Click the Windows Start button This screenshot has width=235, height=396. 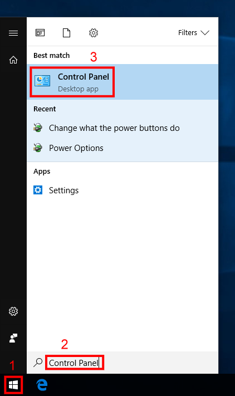point(13,385)
